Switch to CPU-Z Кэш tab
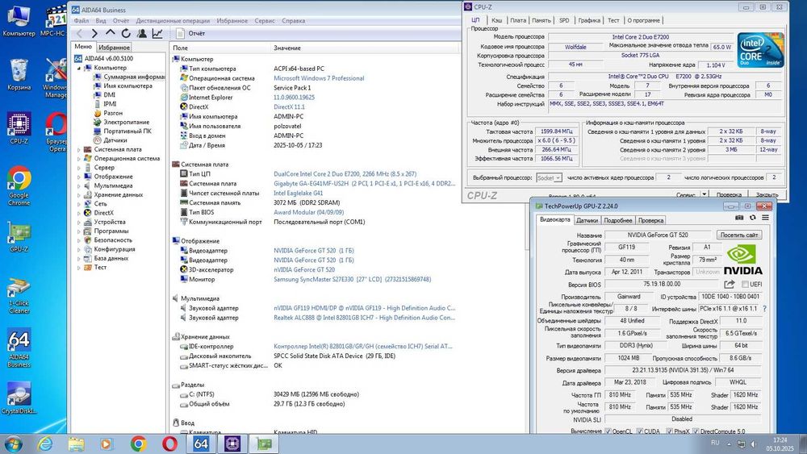 [496, 20]
